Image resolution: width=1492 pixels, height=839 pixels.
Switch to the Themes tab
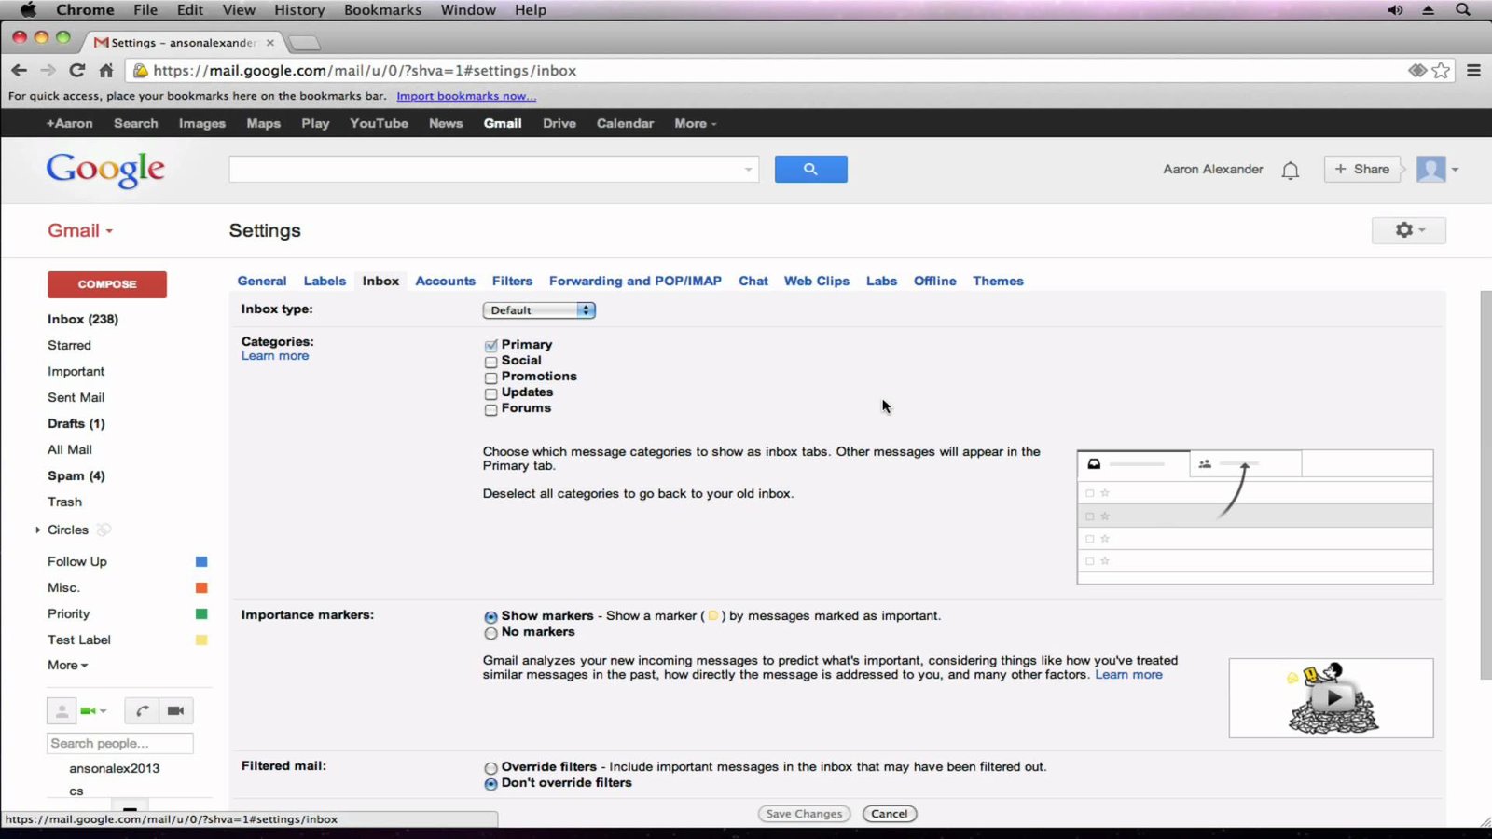(998, 281)
